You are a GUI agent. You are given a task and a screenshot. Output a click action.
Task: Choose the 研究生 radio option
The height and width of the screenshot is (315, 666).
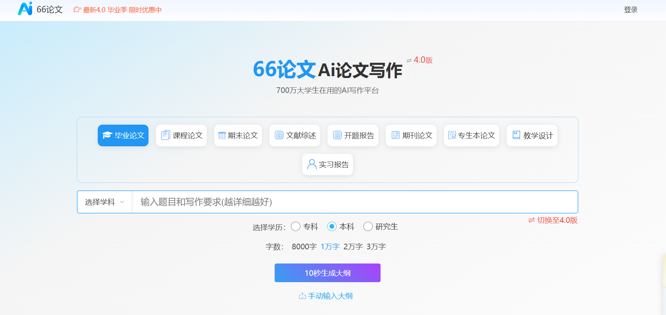pos(368,227)
